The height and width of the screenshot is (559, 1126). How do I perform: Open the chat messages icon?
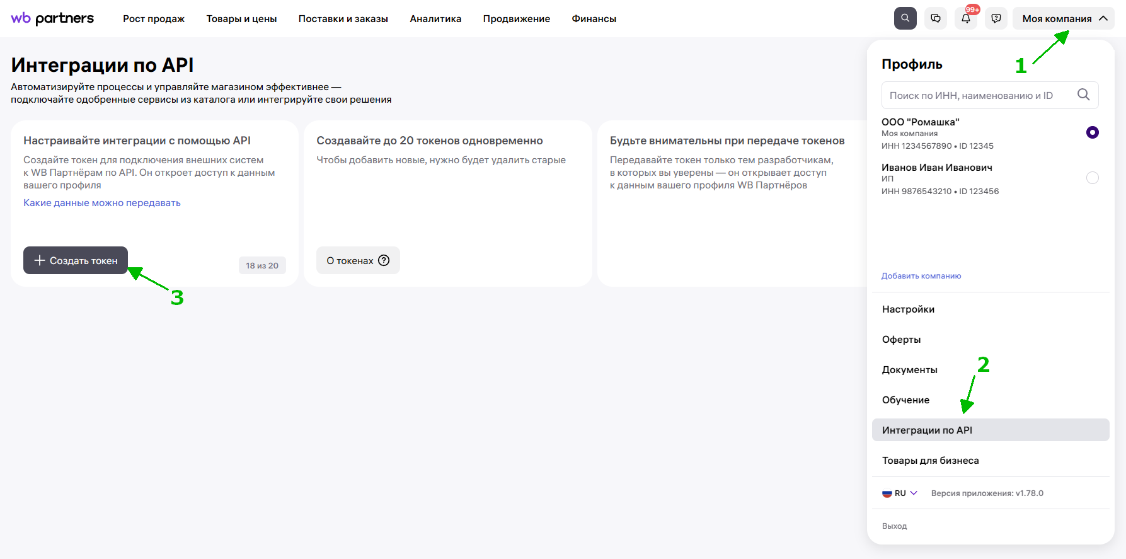coord(936,18)
